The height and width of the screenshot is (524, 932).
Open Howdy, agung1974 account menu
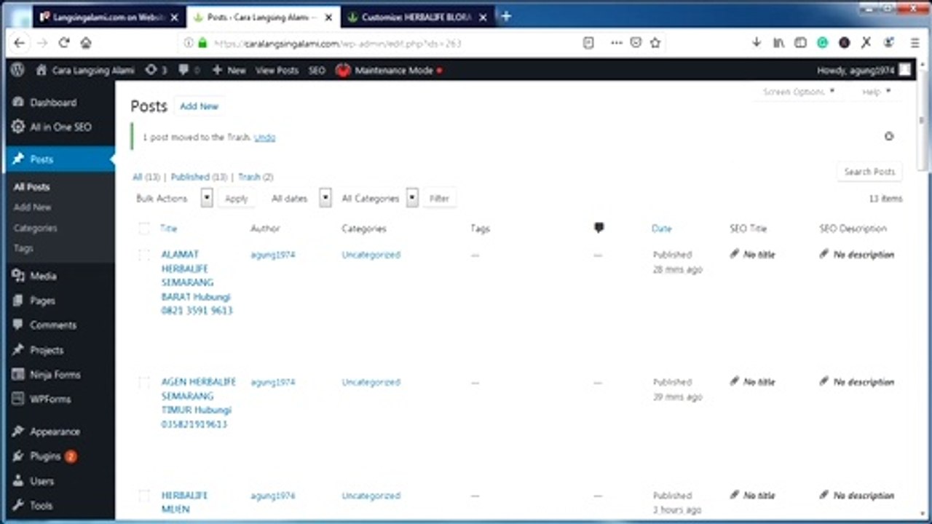tap(864, 71)
